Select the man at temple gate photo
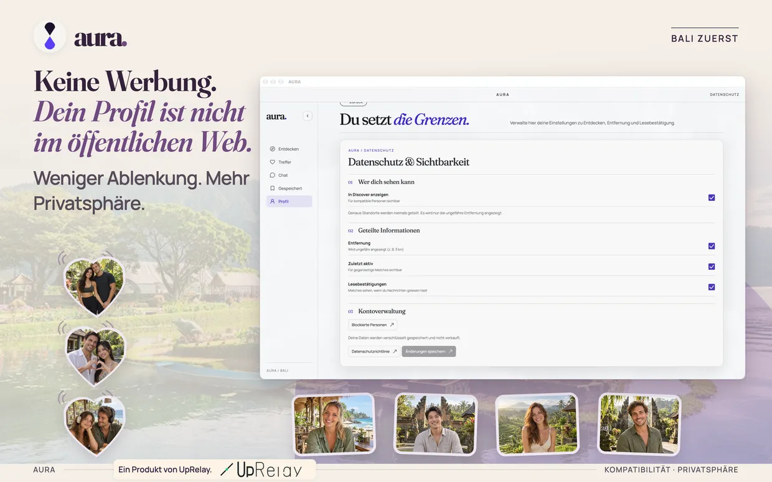The image size is (772, 482). point(436,424)
